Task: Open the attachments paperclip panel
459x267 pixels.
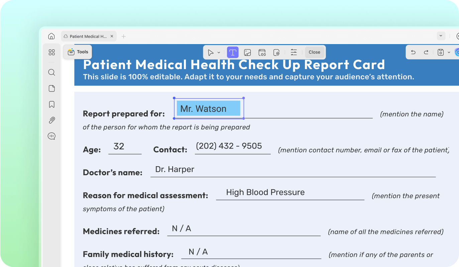Action: pos(51,120)
